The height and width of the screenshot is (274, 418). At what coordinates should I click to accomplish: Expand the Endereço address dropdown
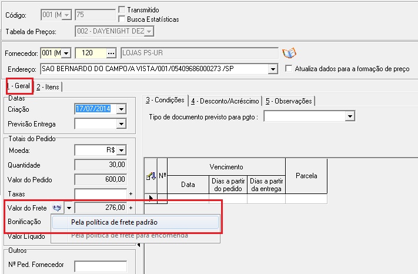coord(272,69)
